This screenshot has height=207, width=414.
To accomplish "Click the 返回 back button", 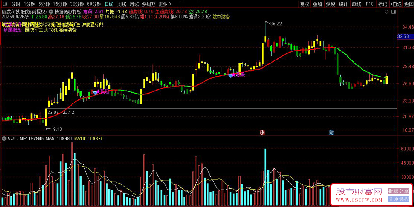I will 408,4.
